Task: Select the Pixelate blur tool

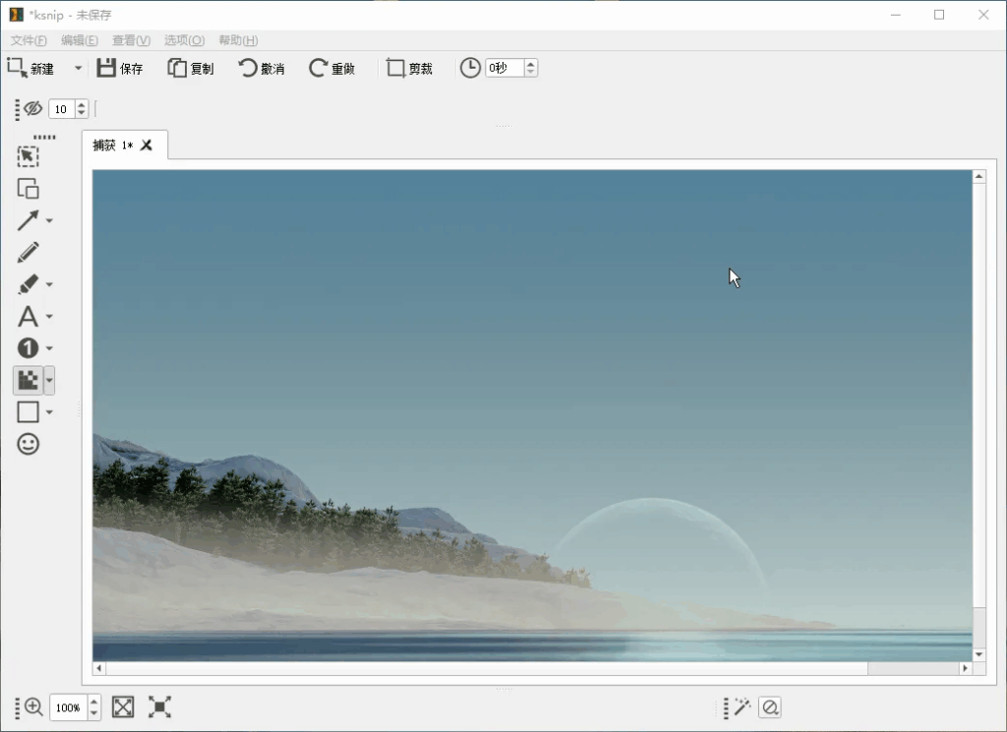Action: tap(28, 380)
